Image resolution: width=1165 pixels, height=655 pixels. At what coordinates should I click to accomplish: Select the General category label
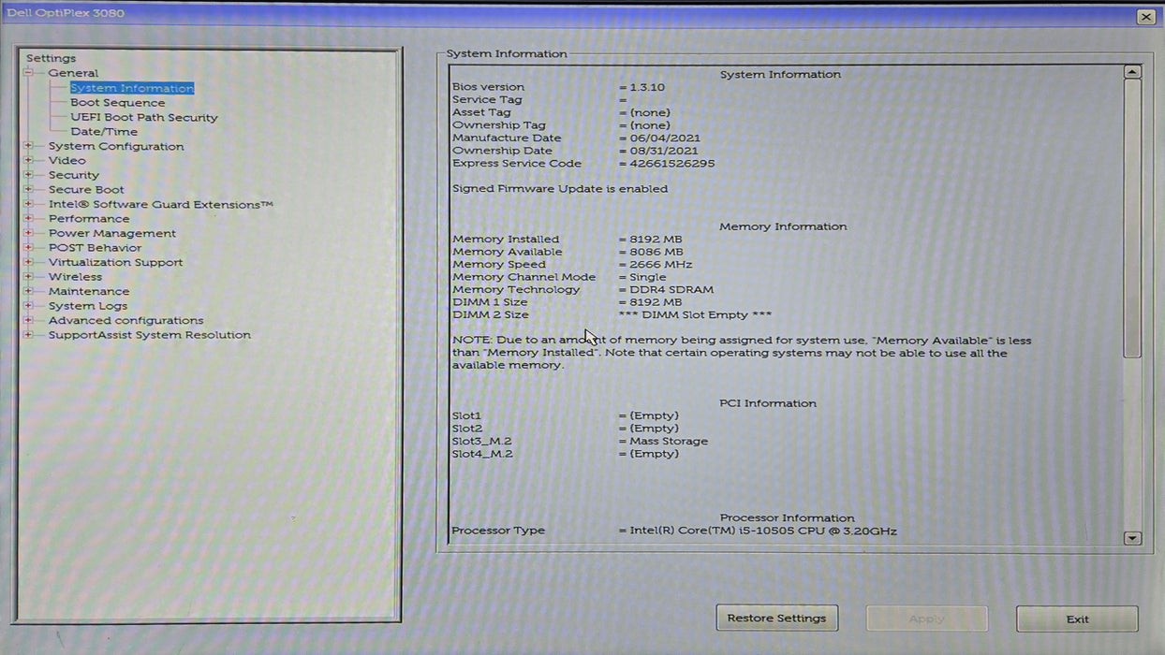(x=73, y=73)
